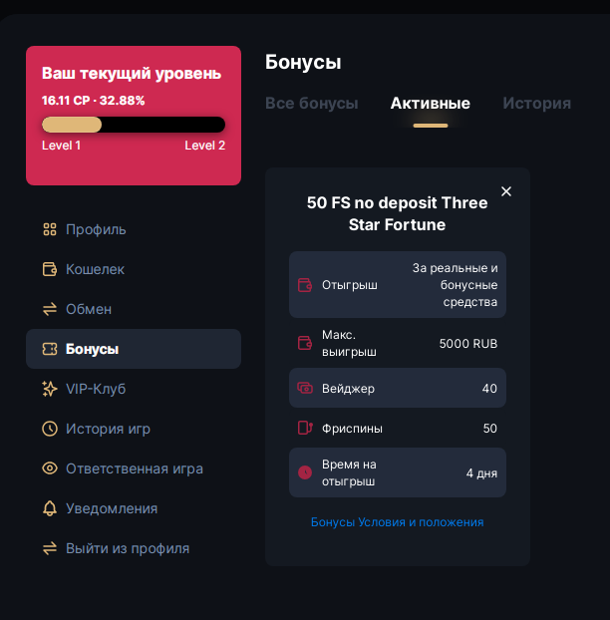Viewport: 610px width, 620px height.
Task: Switch to the Все бонусы tab
Action: pyautogui.click(x=312, y=104)
